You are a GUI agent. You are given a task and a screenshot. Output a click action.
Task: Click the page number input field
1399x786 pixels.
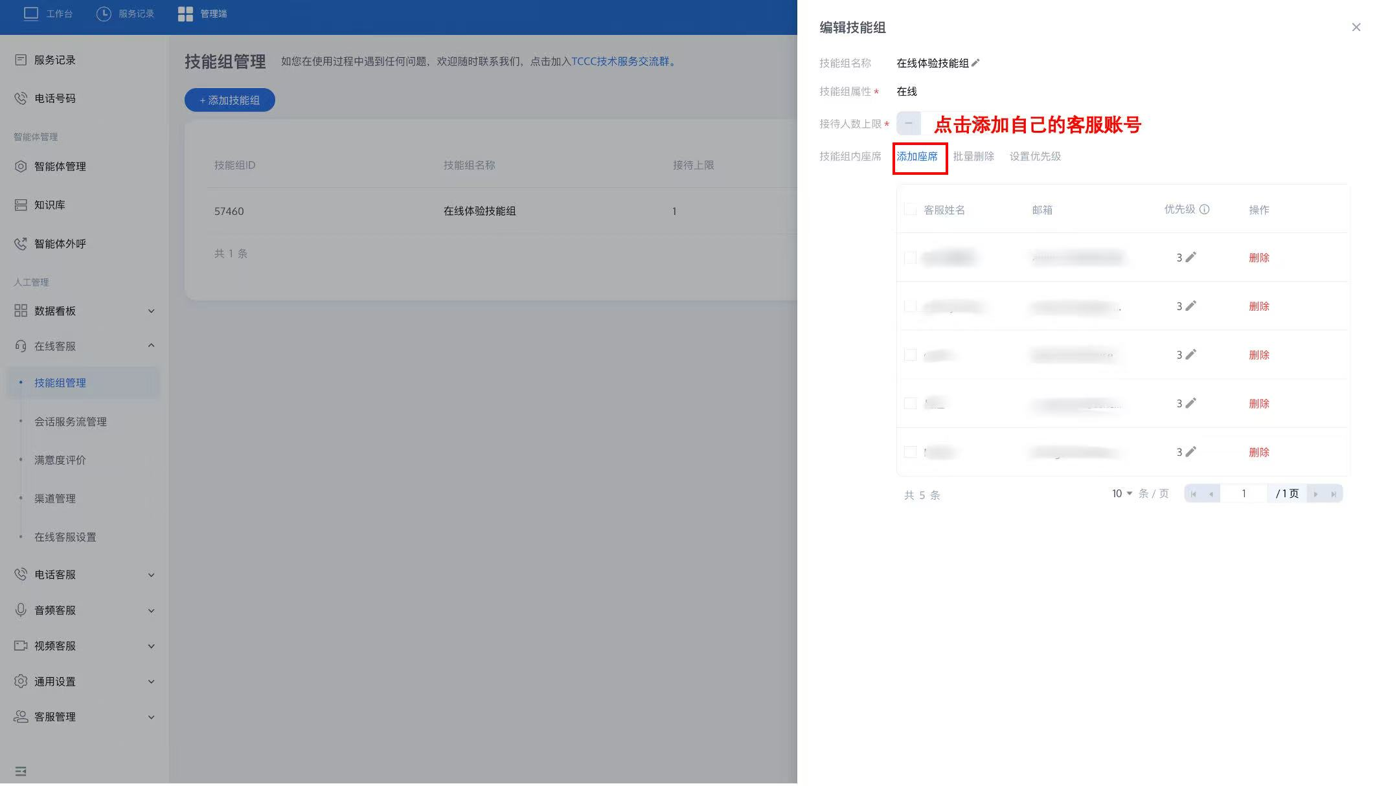1243,493
